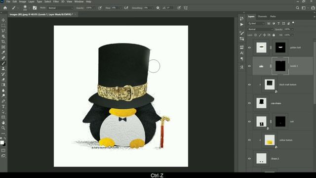Open the Flow value dropdown

(120, 8)
